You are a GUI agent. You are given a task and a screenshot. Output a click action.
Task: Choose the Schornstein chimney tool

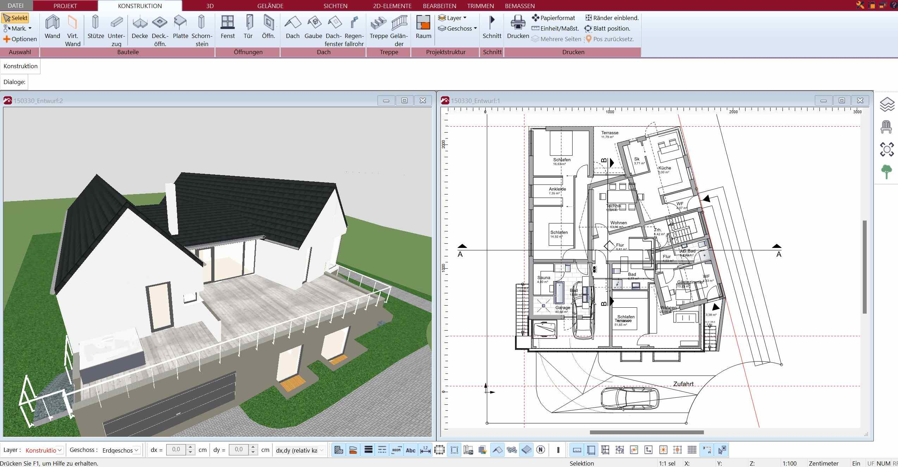click(201, 31)
